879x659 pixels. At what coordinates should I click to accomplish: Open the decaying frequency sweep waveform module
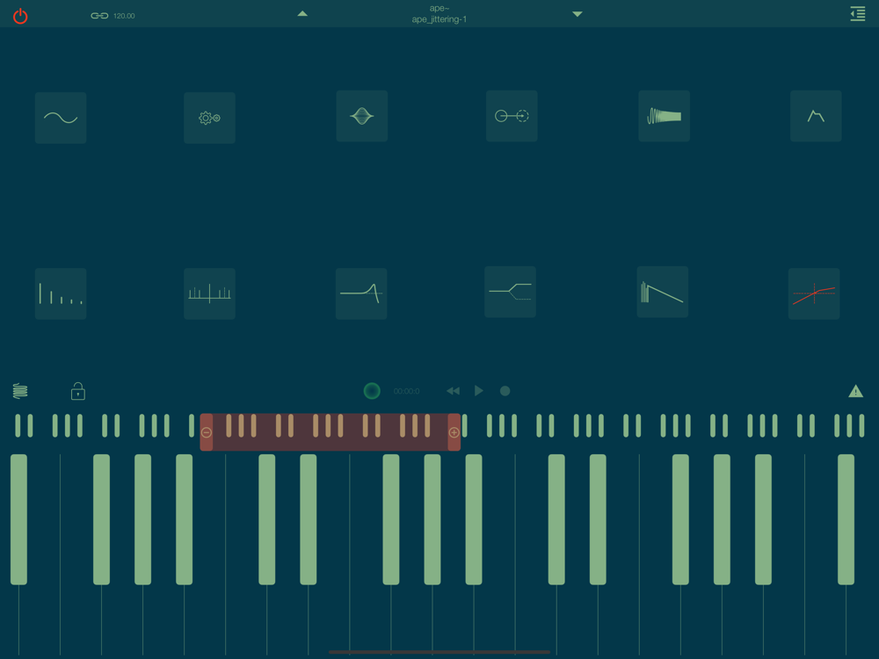664,116
